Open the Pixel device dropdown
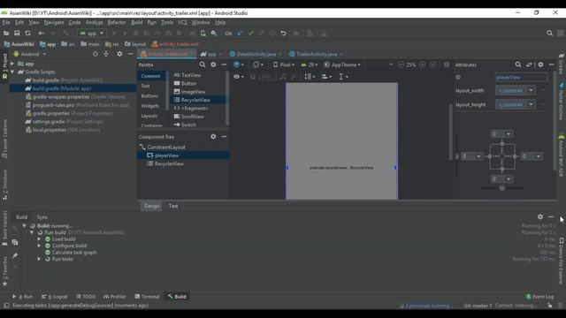Image resolution: width=566 pixels, height=318 pixels. click(x=284, y=64)
